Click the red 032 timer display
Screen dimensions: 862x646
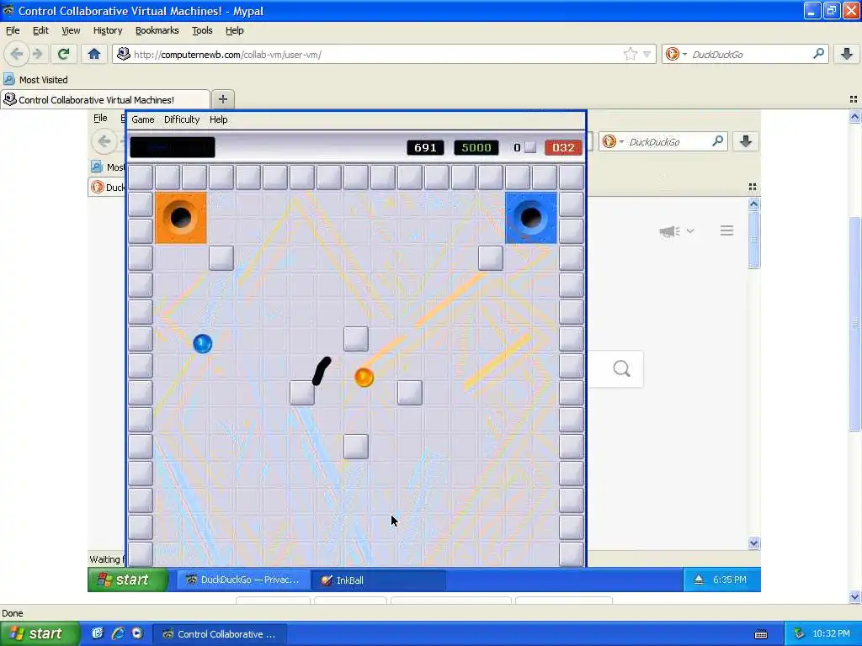(x=563, y=147)
